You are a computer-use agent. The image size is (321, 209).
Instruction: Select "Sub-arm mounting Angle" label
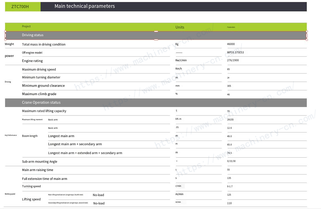pos(40,161)
